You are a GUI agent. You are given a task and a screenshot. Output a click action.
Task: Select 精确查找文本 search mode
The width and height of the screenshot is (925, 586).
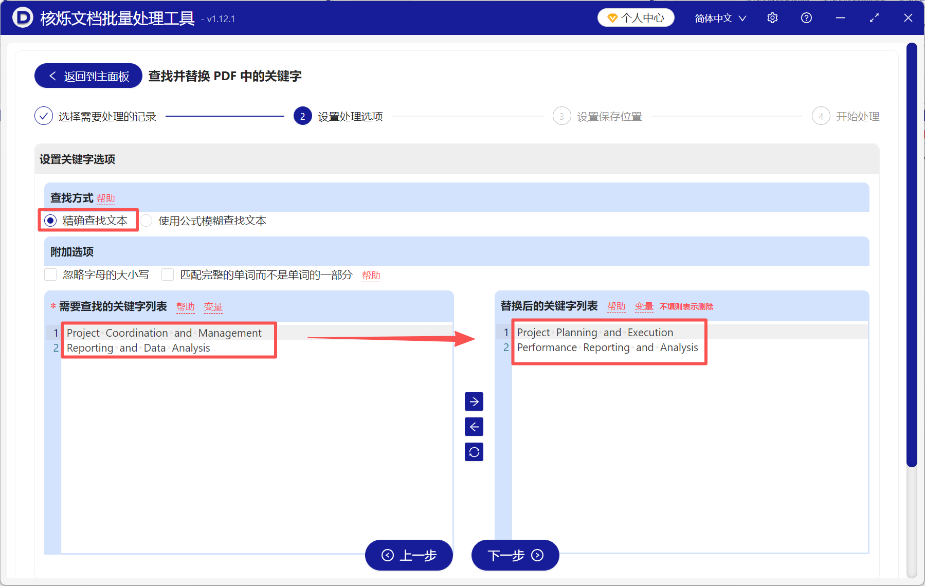pyautogui.click(x=50, y=221)
